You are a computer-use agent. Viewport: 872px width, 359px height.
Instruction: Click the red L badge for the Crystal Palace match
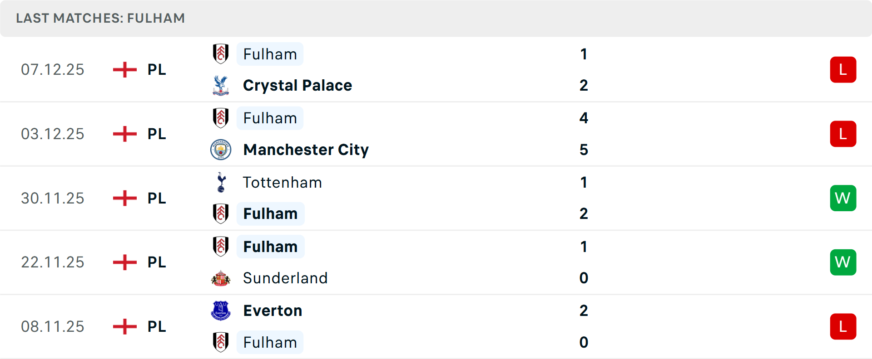coord(843,69)
